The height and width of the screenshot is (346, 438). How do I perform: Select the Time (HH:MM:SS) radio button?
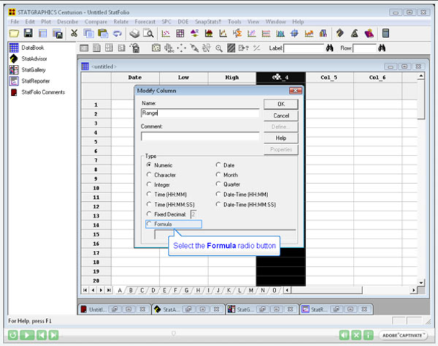coord(149,204)
